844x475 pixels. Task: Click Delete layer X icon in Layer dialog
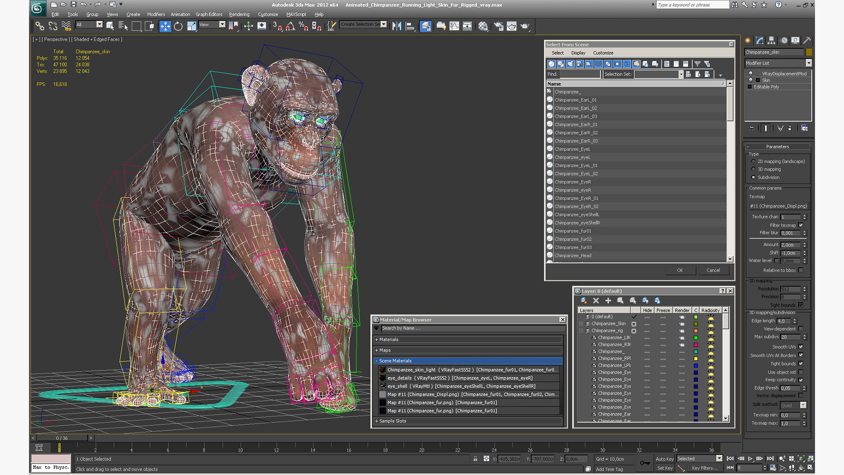pyautogui.click(x=596, y=300)
